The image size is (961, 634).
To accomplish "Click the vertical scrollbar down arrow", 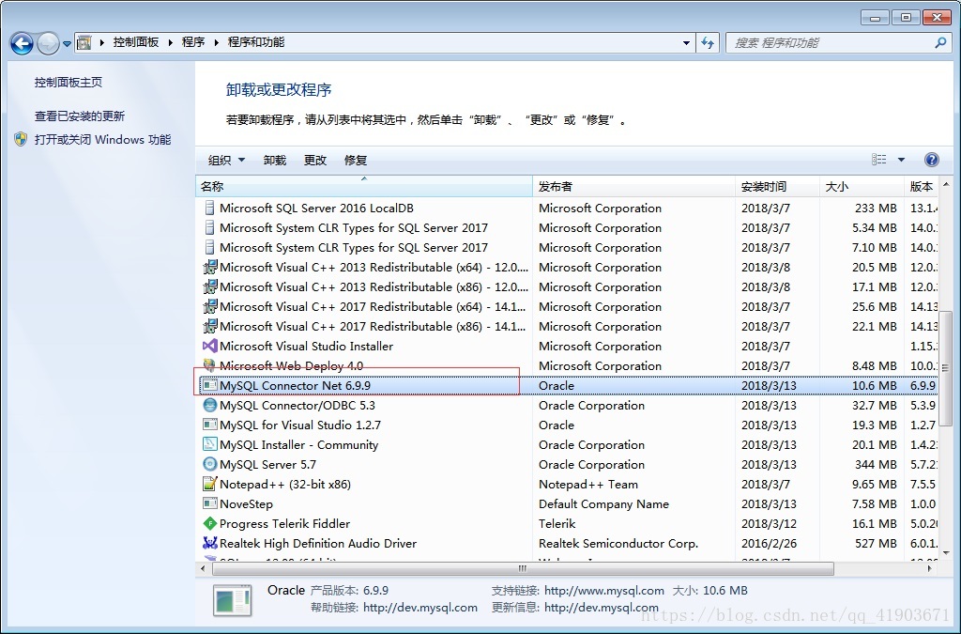I will pyautogui.click(x=946, y=552).
